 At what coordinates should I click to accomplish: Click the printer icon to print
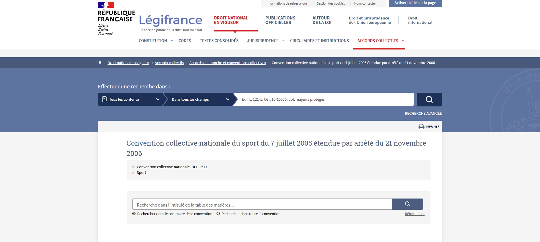coord(421,127)
